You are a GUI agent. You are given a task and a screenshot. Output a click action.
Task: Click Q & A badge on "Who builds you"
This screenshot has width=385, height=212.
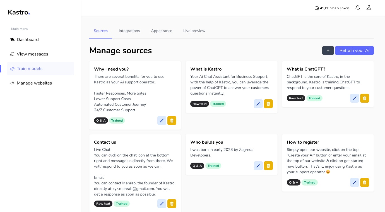tap(197, 166)
